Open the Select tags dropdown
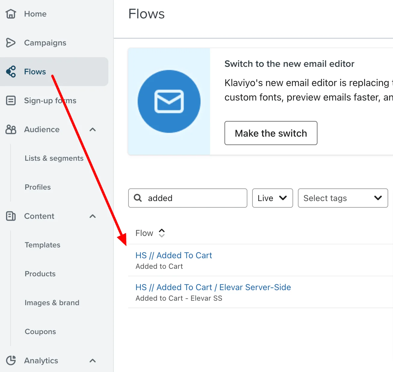The image size is (393, 372). (x=343, y=198)
